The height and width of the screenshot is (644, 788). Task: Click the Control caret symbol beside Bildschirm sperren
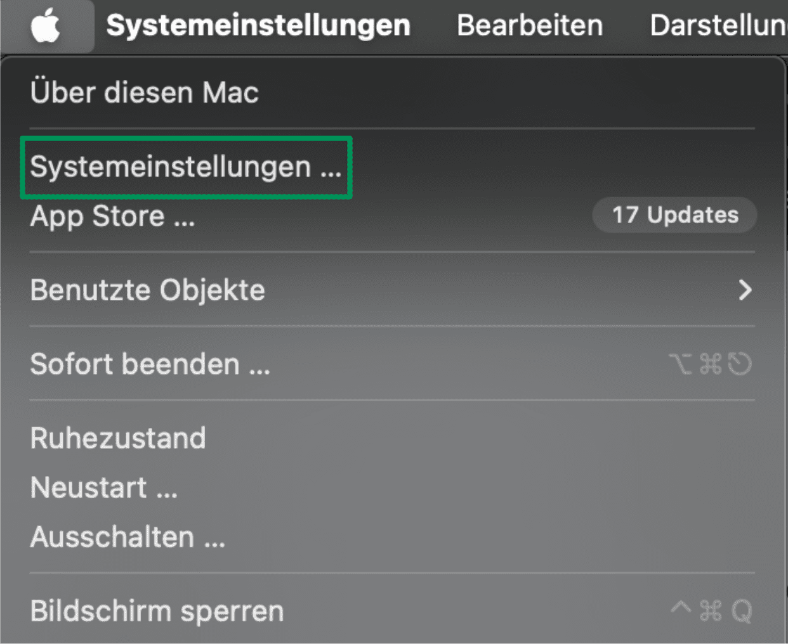tap(680, 609)
